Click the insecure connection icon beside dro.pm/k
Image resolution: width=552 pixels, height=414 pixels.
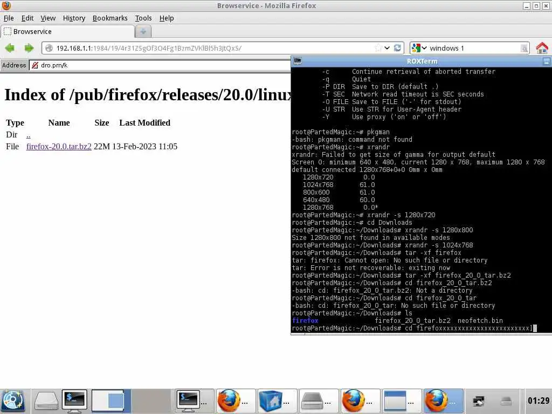[x=35, y=65]
